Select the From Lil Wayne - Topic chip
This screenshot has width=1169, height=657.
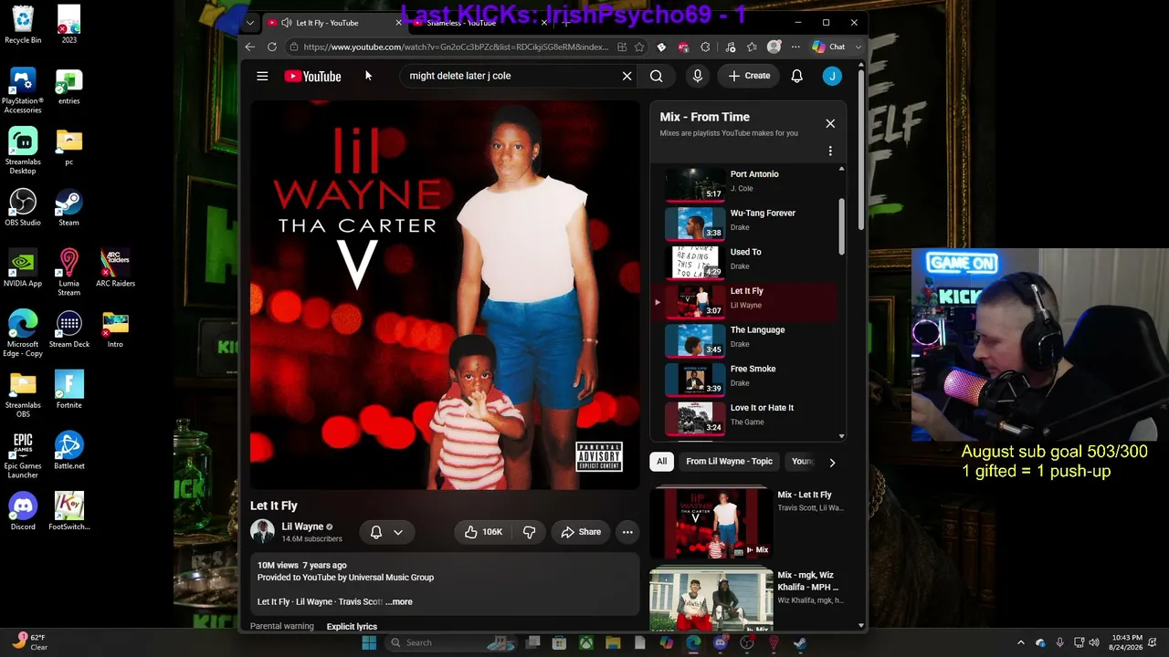pyautogui.click(x=729, y=462)
